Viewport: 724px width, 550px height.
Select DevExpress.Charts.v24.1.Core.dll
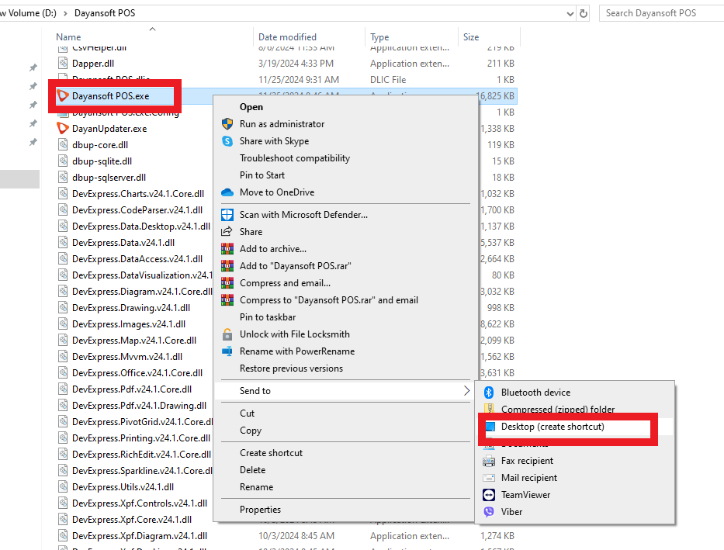click(137, 194)
